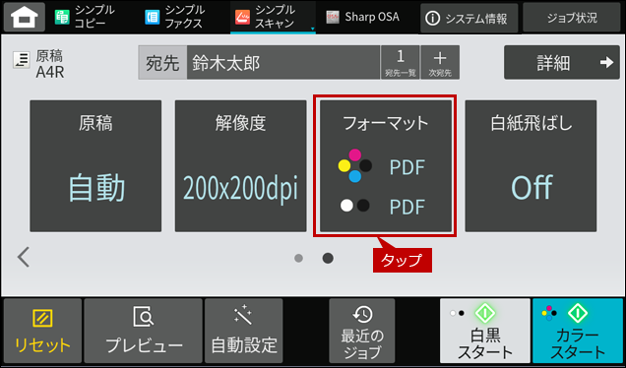626x368 pixels.
Task: Go to previous page with left chevron
Action: click(x=24, y=258)
